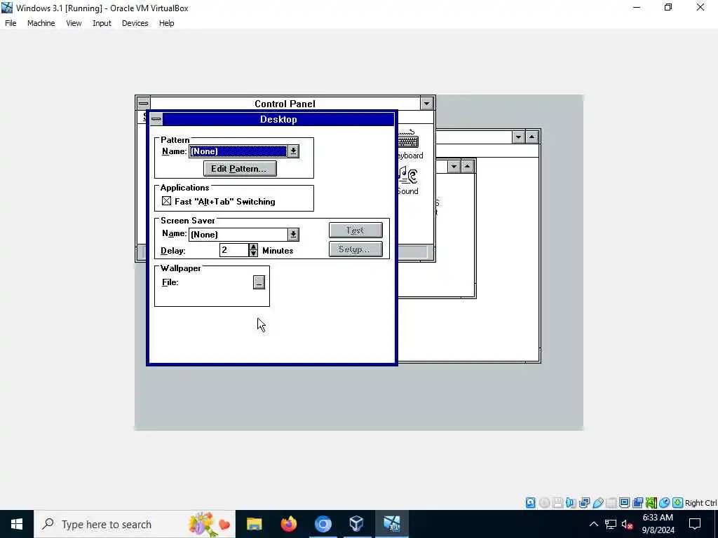Click VirtualBox optical drive status icon

coord(544,503)
